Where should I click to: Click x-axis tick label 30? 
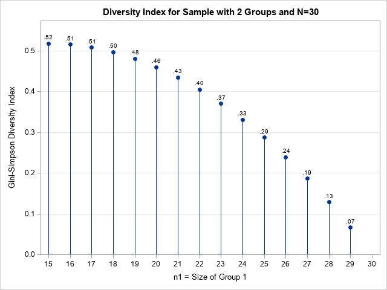click(372, 264)
